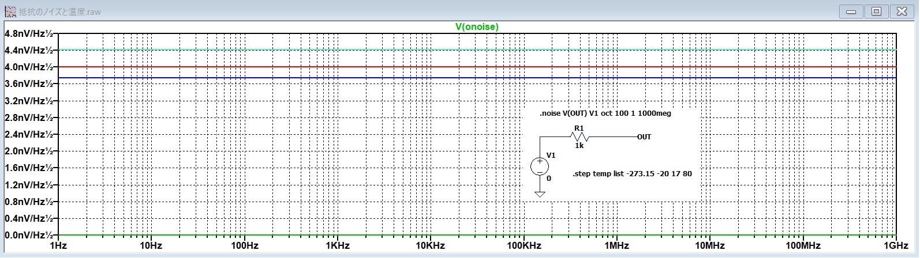Click the .step temp list directive
Image resolution: width=920 pixels, height=258 pixels.
point(632,173)
